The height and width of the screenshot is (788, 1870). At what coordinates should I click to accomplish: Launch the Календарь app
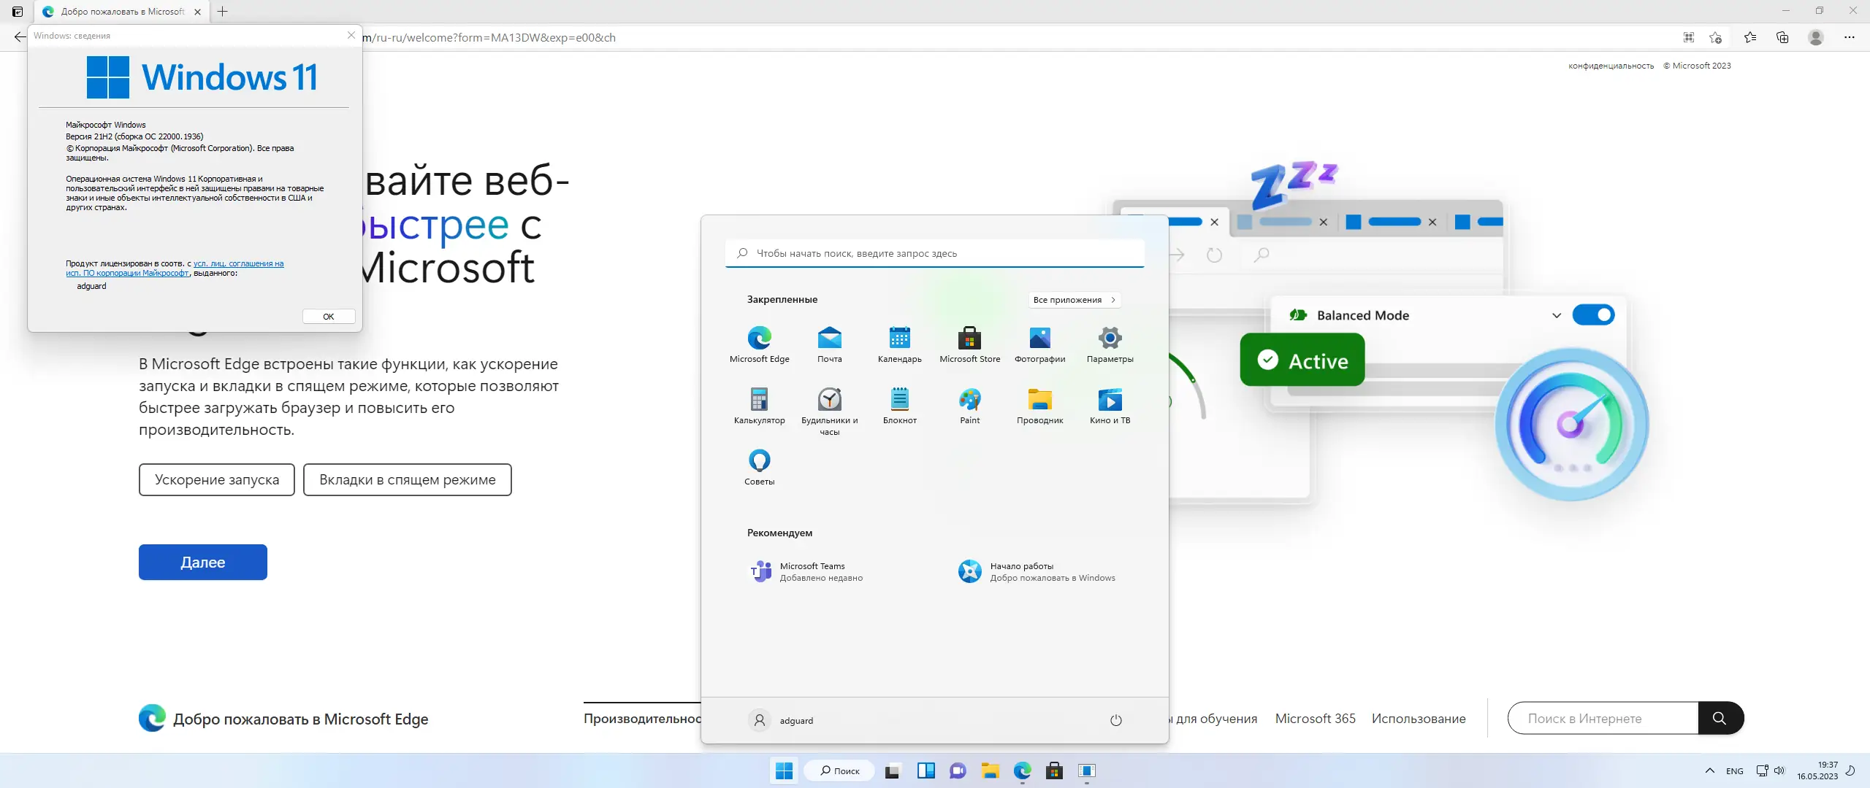click(x=899, y=344)
